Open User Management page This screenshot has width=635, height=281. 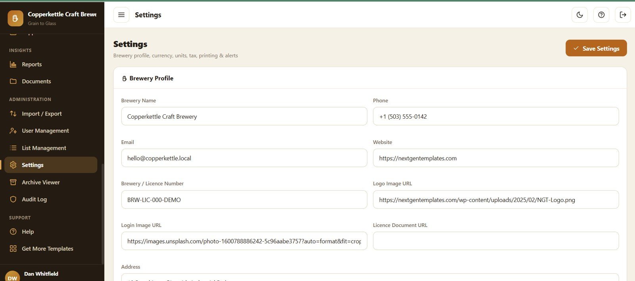pyautogui.click(x=51, y=131)
